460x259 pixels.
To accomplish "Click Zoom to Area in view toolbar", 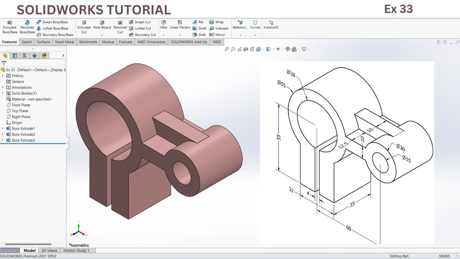I will click(233, 49).
